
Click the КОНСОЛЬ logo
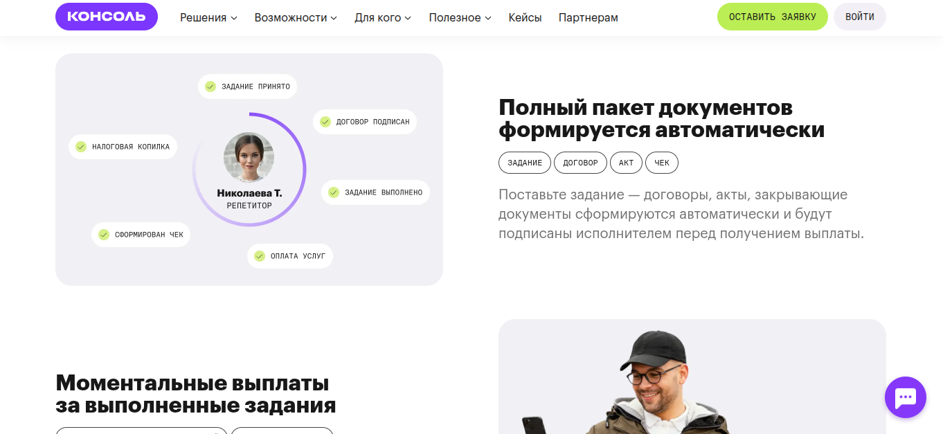[107, 17]
